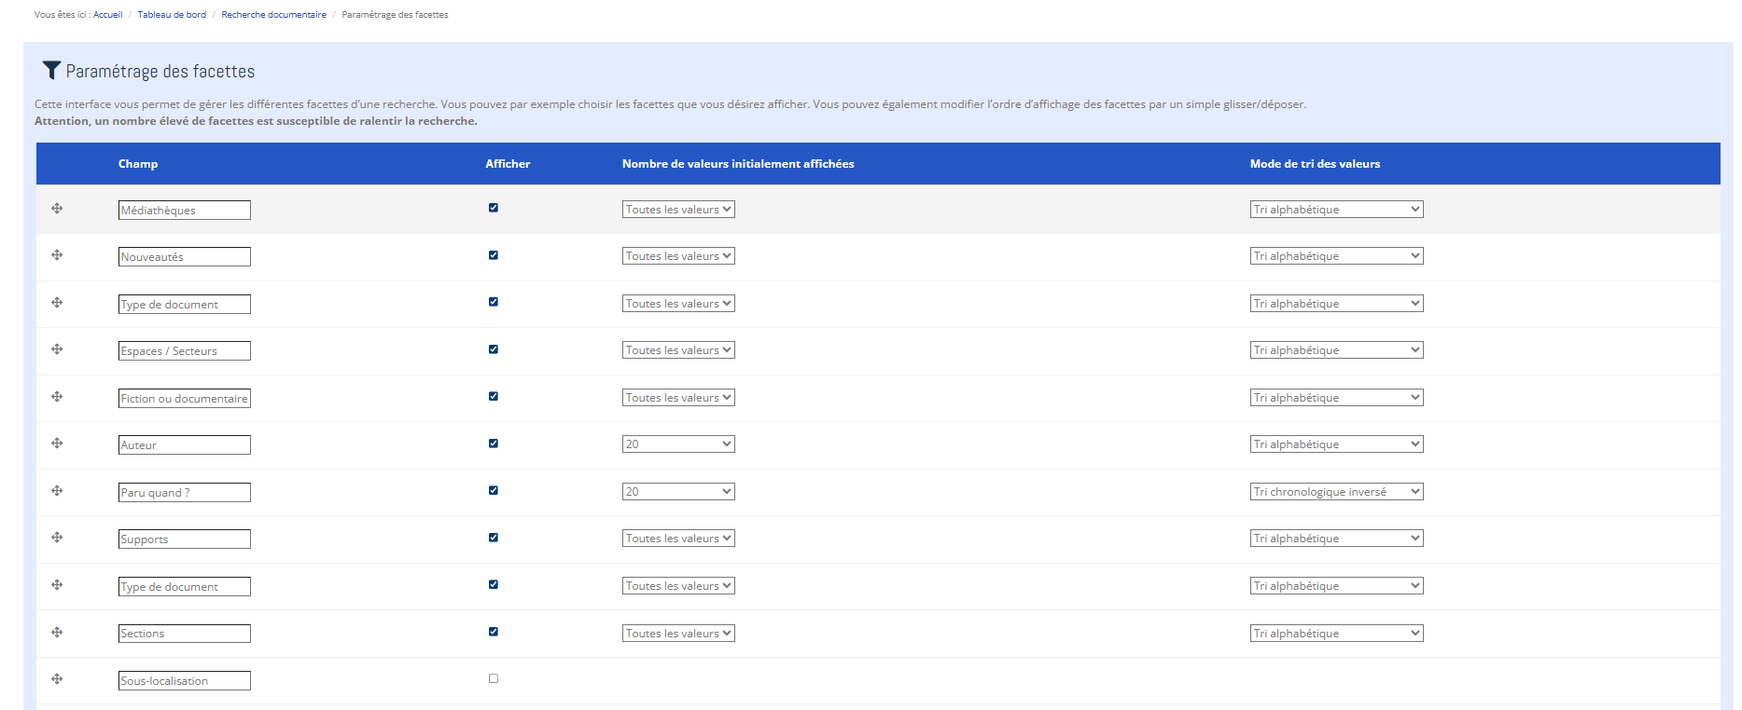The image size is (1742, 710).
Task: Click the Sections label text field
Action: (184, 634)
